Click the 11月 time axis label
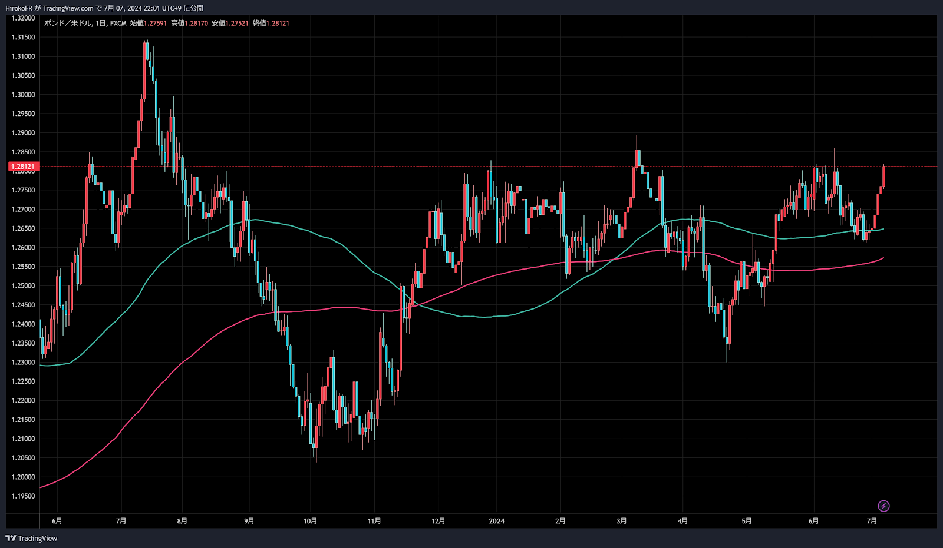 tap(374, 521)
